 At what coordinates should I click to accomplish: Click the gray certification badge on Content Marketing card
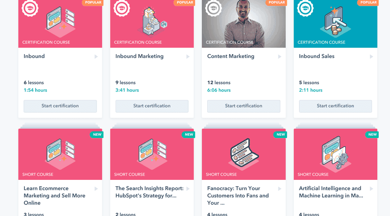[214, 8]
